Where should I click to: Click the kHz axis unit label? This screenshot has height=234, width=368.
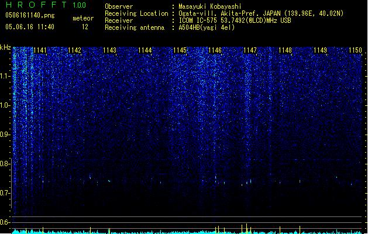pos(5,47)
